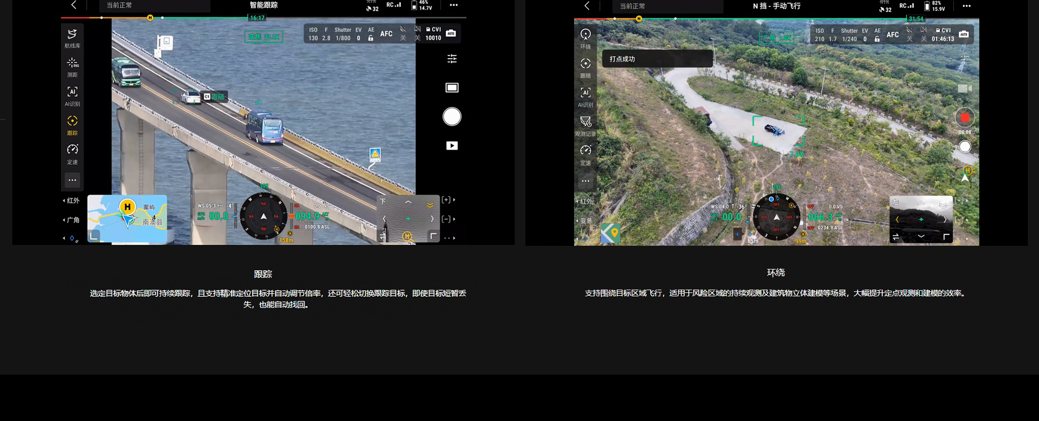This screenshot has height=421, width=1039.
Task: Toggle the highlighted 跟踪 tracking mode
Action: coord(72,125)
